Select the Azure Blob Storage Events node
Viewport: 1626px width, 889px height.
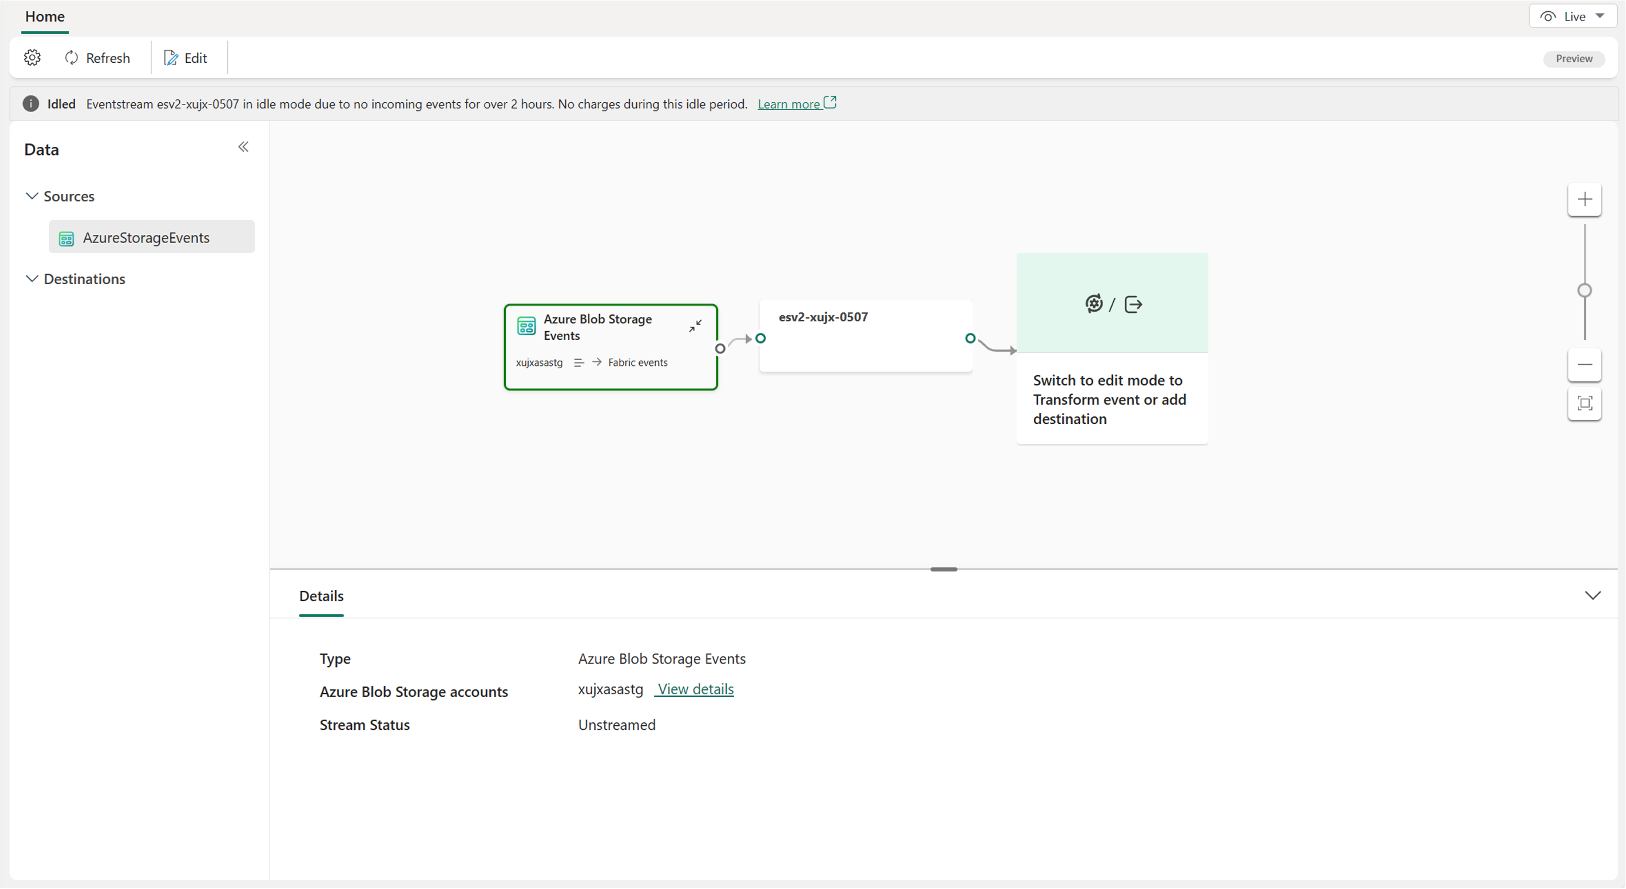[x=610, y=348]
